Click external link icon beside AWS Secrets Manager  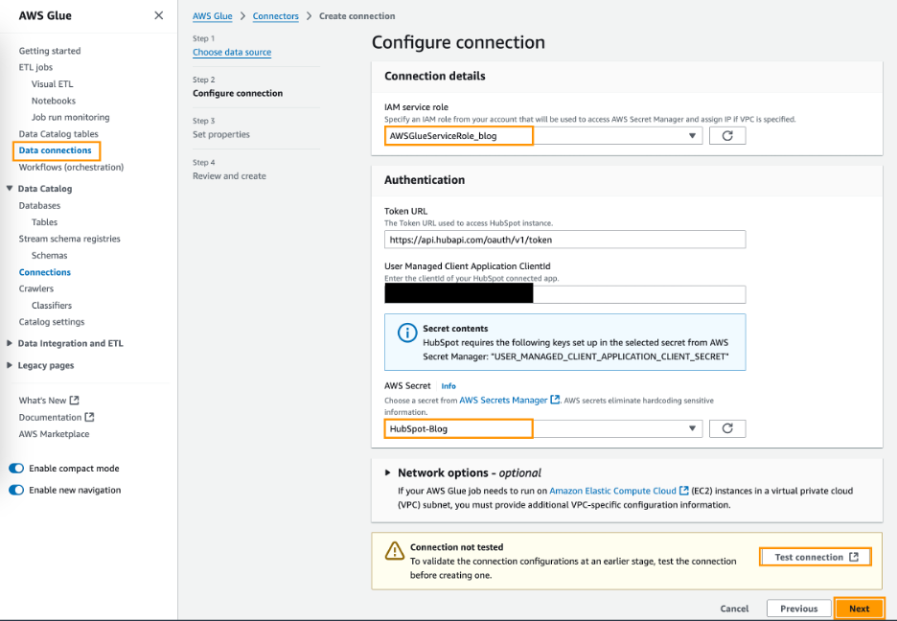[555, 400]
